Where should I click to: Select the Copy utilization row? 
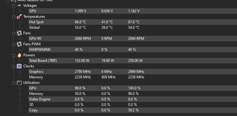click(133, 110)
